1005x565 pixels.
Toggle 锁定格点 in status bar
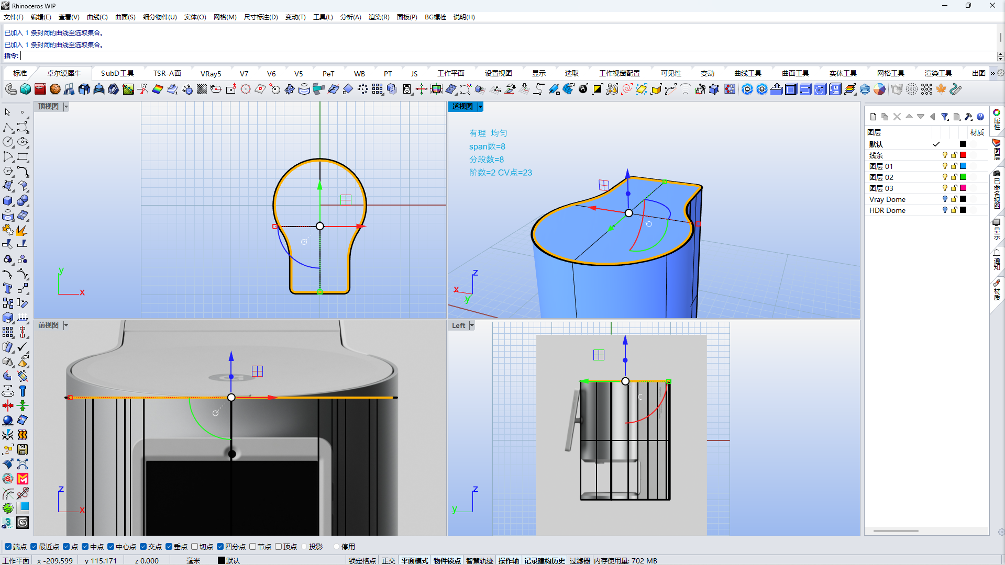coord(362,560)
